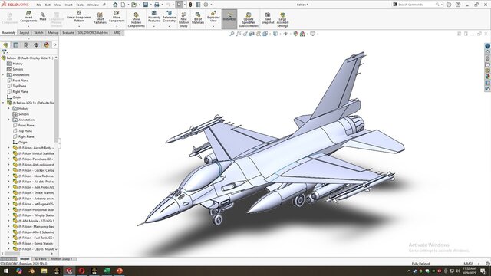Switch to the Sketch tab
The width and height of the screenshot is (491, 276).
point(38,32)
